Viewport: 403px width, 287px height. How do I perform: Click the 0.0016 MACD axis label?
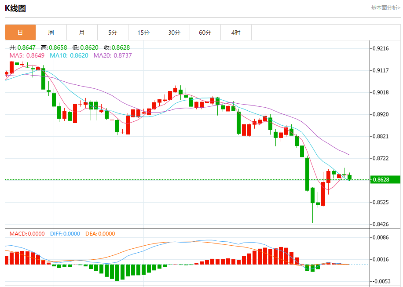[381, 259]
